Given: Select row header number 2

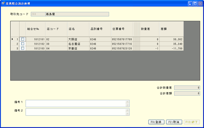Looking at the screenshot, I should click(15, 44).
